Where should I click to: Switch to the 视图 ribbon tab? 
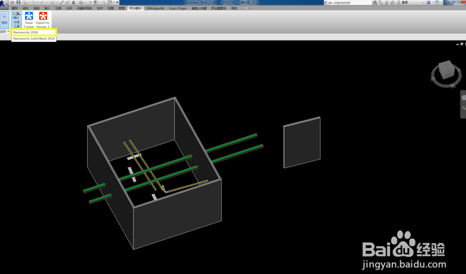[111, 9]
